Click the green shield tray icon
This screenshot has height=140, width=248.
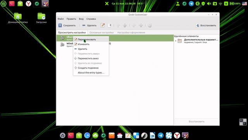pyautogui.click(x=203, y=3)
